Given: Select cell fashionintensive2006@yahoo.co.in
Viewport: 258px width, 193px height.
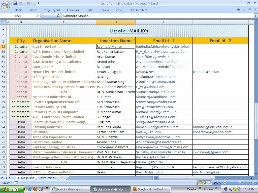Looking at the screenshot, I should [x=220, y=167].
